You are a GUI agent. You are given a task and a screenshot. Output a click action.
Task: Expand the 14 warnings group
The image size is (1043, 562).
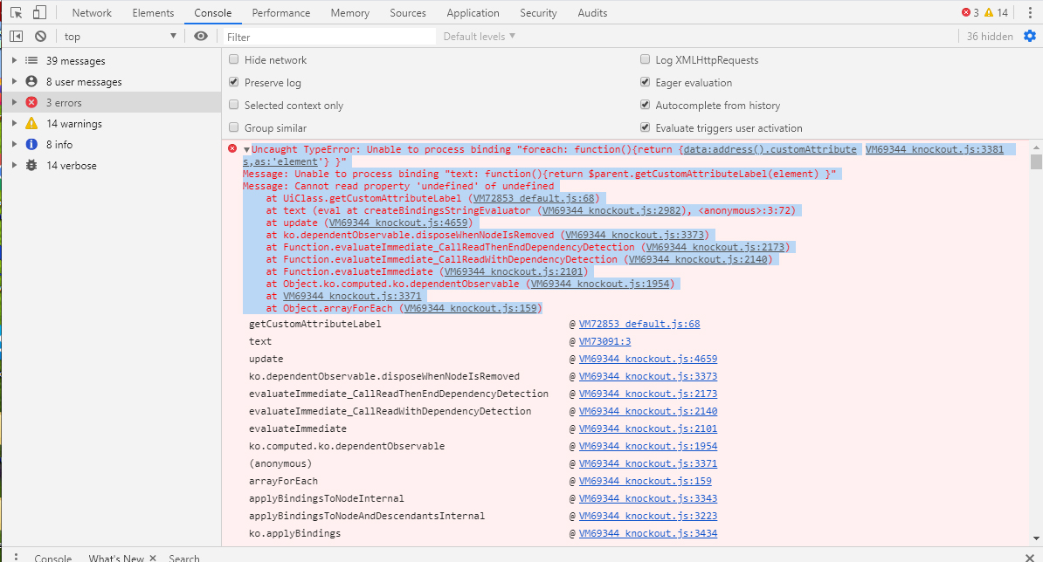coord(14,124)
